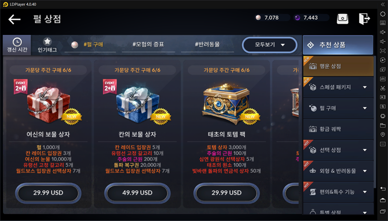Click 29.99 USD under 태초의 토템 팩
This screenshot has height=221, width=388.
pyautogui.click(x=226, y=193)
